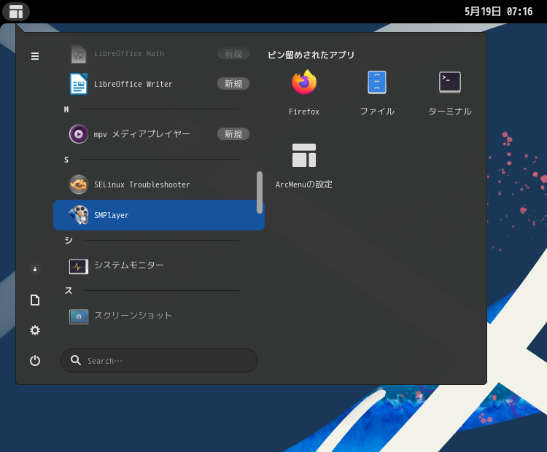Open the documents sidebar icon
Viewport: 547px width, 452px height.
pyautogui.click(x=35, y=300)
